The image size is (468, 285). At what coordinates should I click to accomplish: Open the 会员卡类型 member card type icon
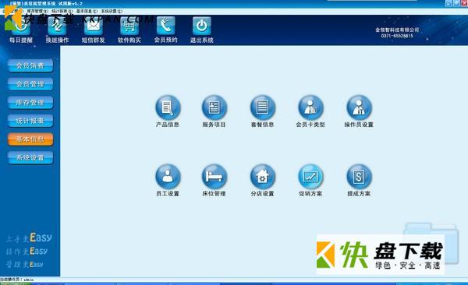pos(310,107)
